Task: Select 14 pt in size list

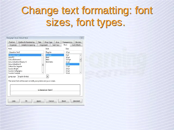Action: (x=68, y=69)
